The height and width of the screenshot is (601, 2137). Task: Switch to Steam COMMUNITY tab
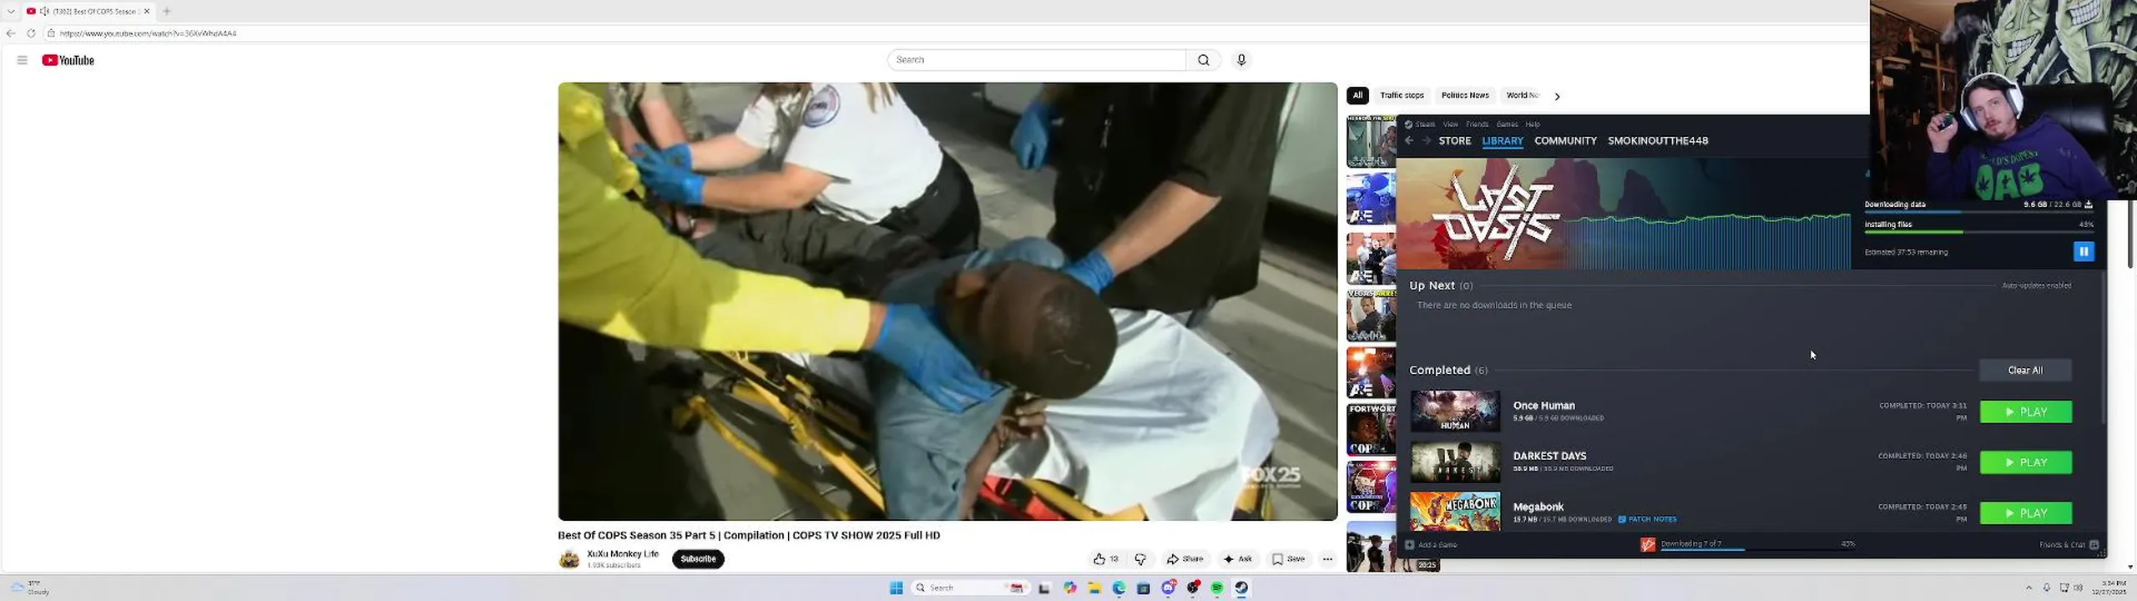(1565, 141)
